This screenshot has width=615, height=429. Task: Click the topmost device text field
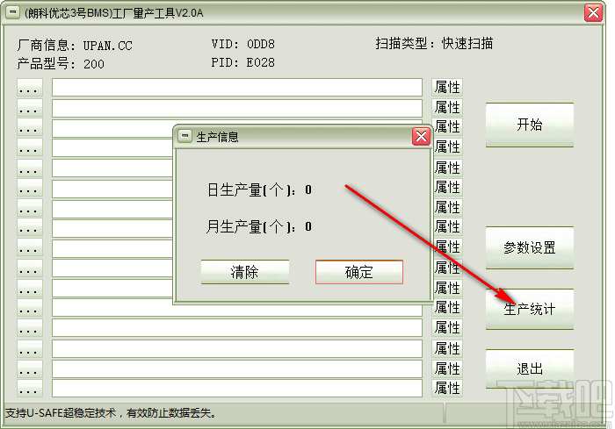tap(237, 88)
